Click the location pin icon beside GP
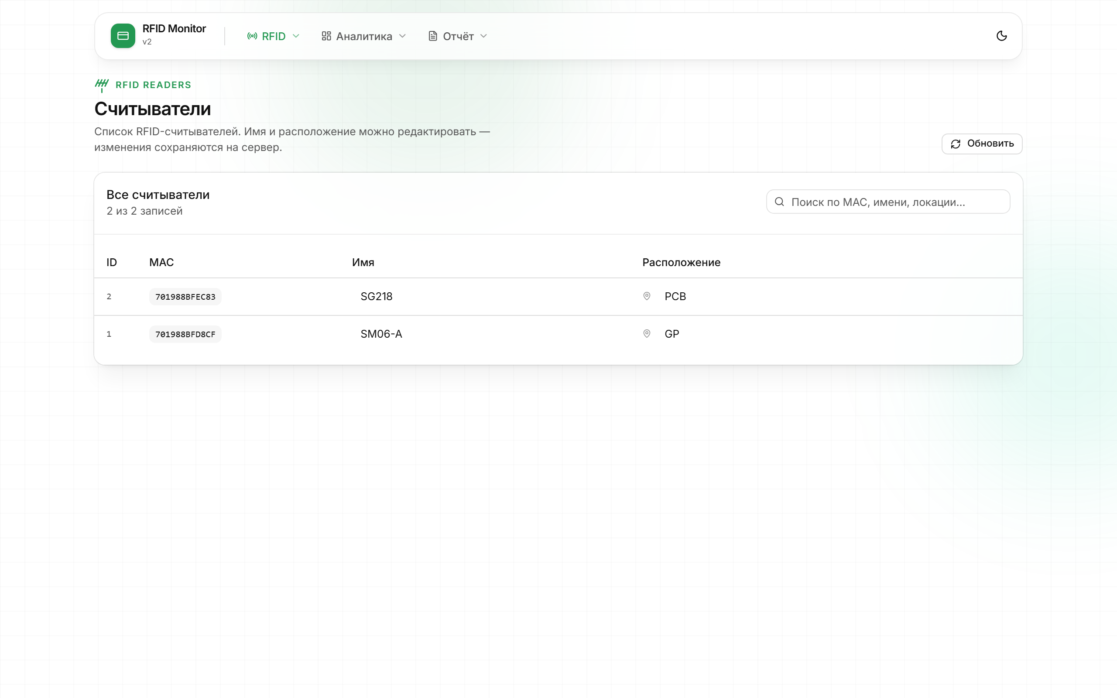This screenshot has width=1117, height=698. (647, 333)
